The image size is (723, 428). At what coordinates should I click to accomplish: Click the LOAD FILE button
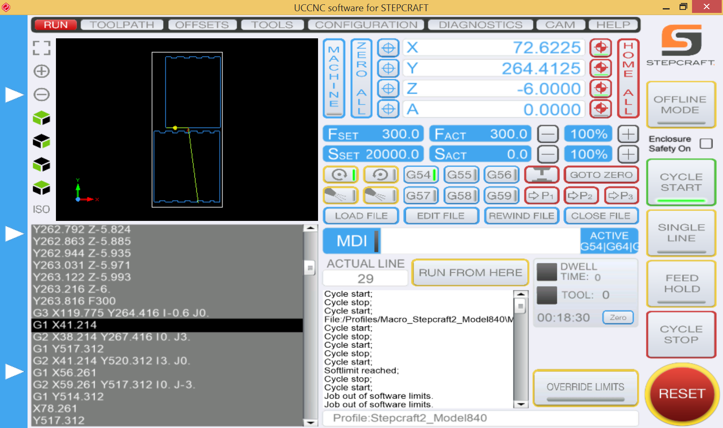pos(361,216)
